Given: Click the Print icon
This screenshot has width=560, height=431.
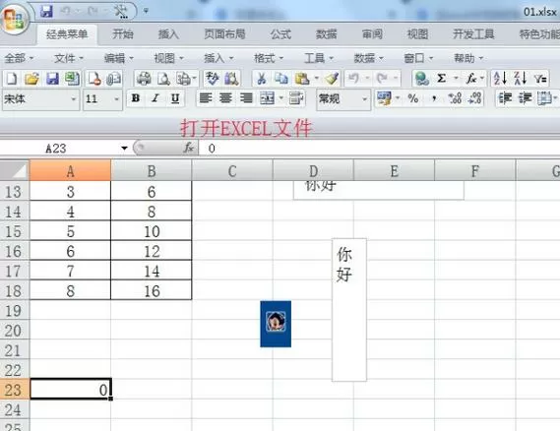Looking at the screenshot, I should tap(144, 79).
